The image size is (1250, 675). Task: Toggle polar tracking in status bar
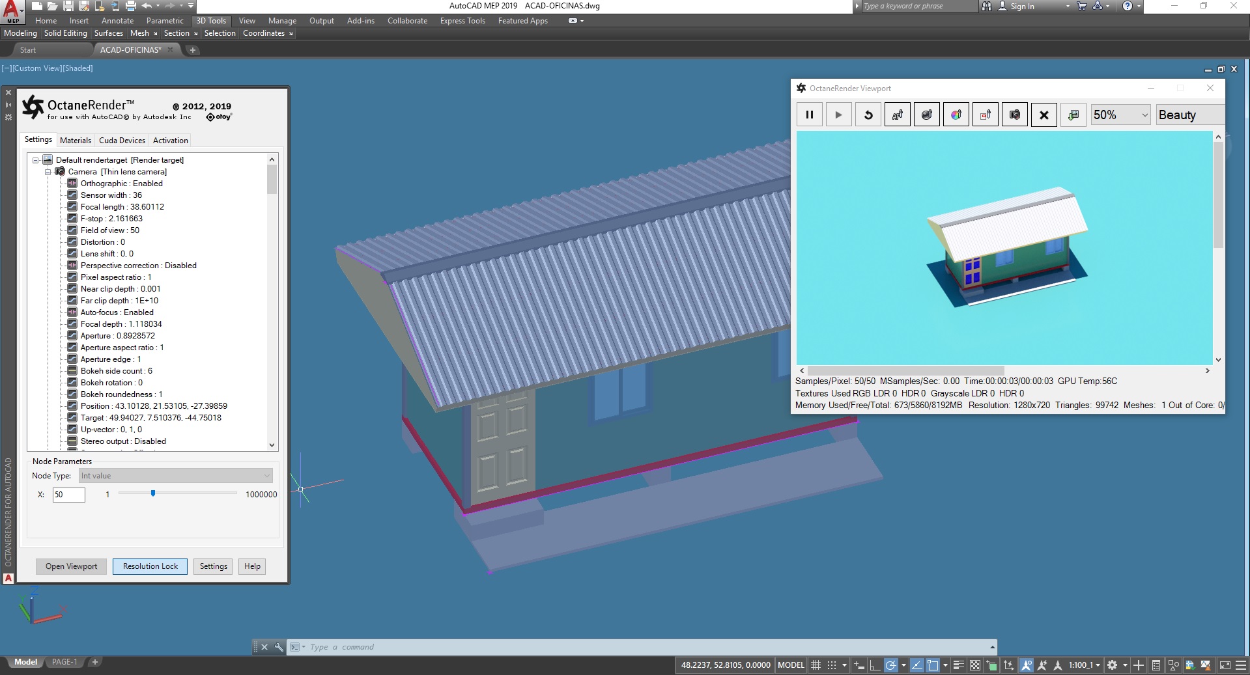[890, 665]
